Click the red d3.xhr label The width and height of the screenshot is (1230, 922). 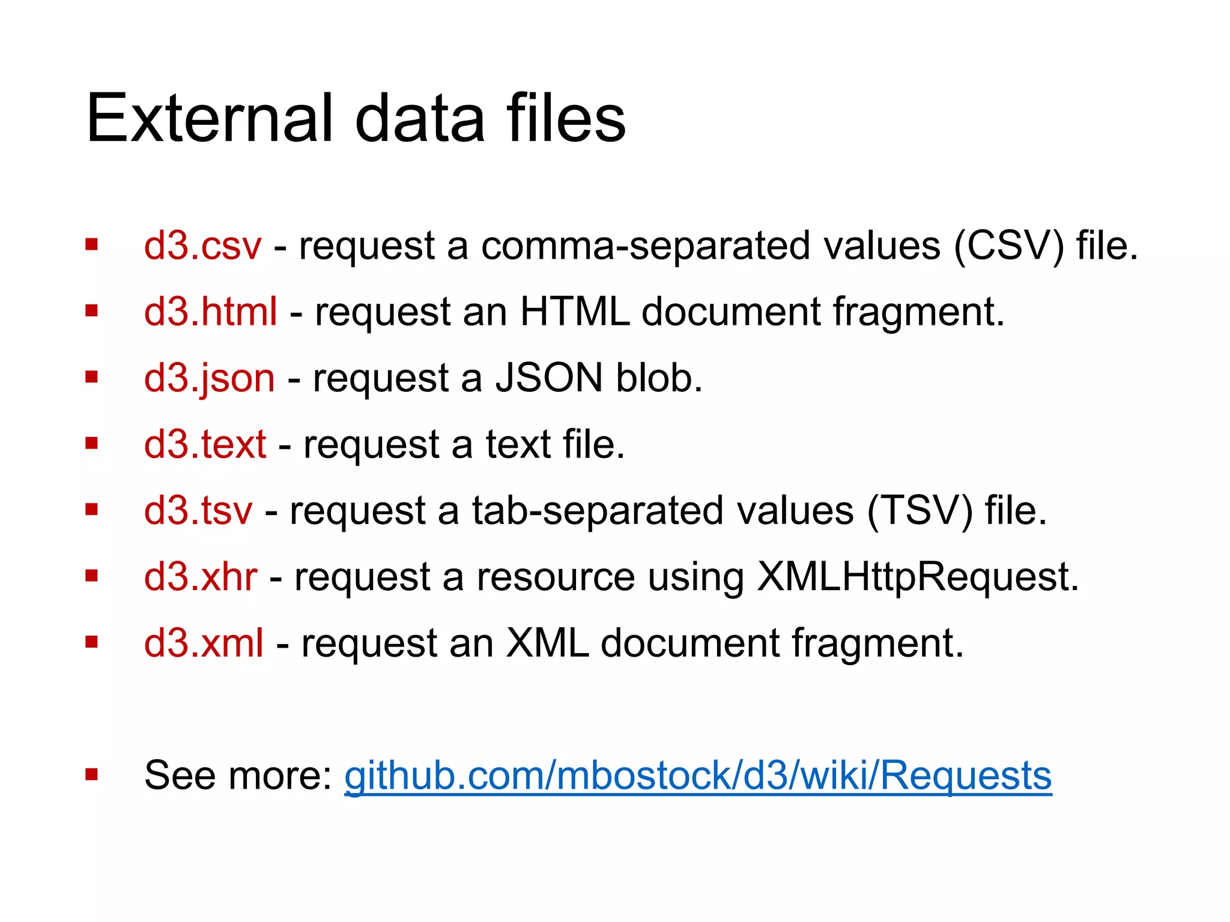tap(201, 577)
